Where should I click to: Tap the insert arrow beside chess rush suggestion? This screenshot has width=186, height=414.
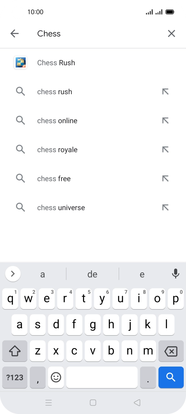(165, 91)
